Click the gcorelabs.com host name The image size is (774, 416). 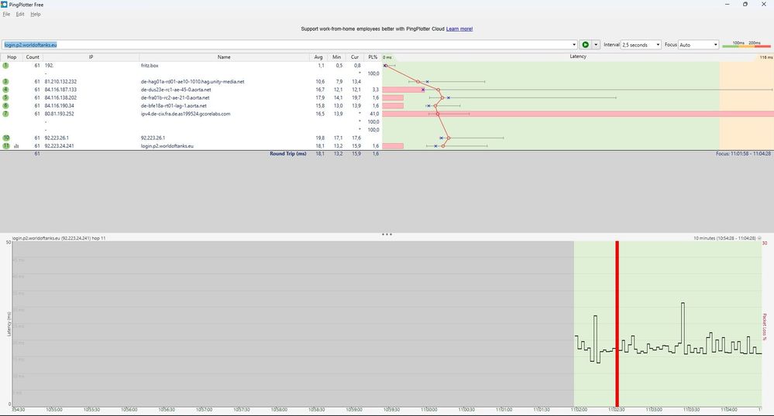coord(186,114)
